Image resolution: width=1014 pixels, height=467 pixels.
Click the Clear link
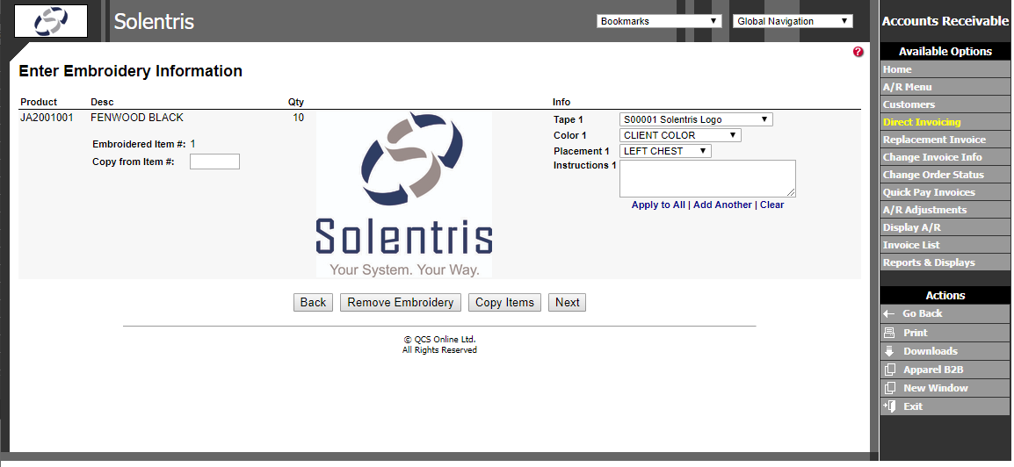click(771, 205)
